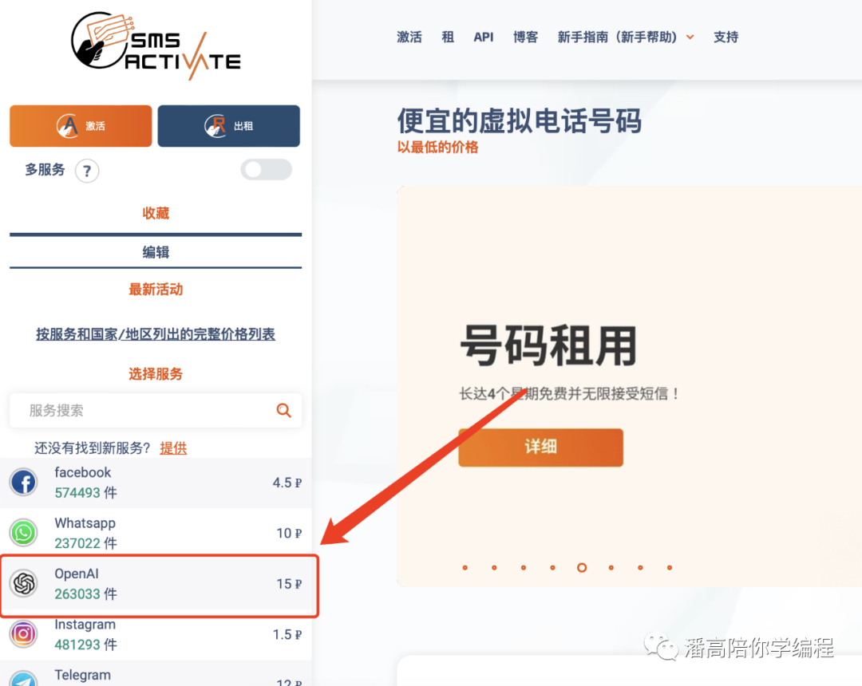Toggle the 多服务 switch
The height and width of the screenshot is (686, 862).
click(x=266, y=170)
